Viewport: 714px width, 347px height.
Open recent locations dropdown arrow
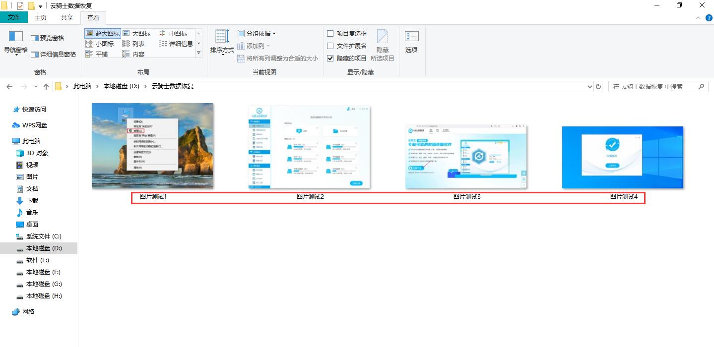36,86
